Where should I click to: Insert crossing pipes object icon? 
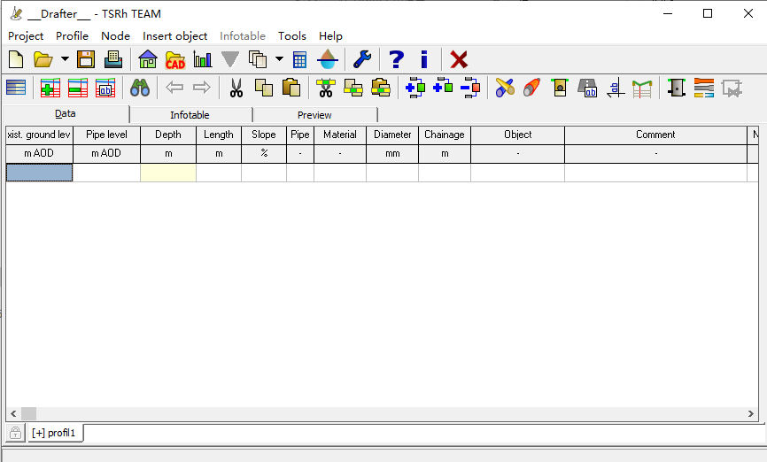tap(505, 88)
